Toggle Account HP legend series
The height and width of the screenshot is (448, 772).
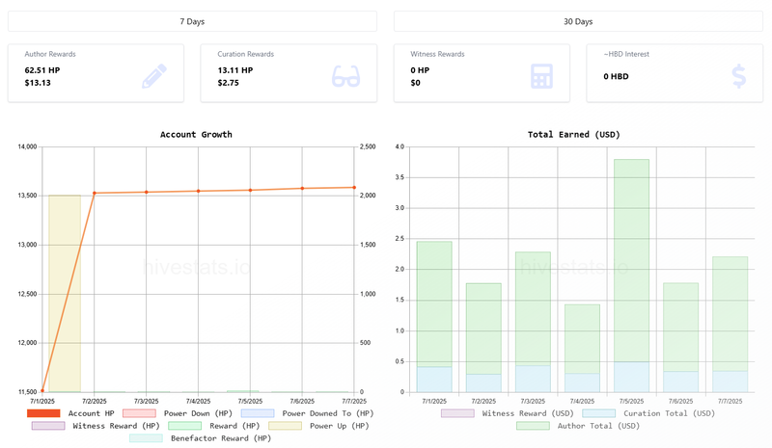(x=70, y=413)
